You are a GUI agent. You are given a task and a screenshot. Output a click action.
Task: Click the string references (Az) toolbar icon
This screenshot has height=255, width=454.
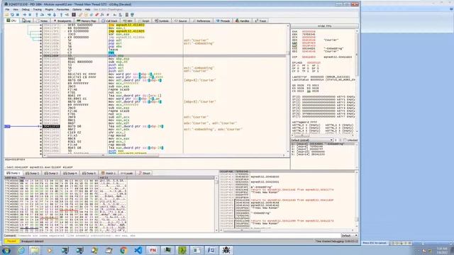[115, 14]
